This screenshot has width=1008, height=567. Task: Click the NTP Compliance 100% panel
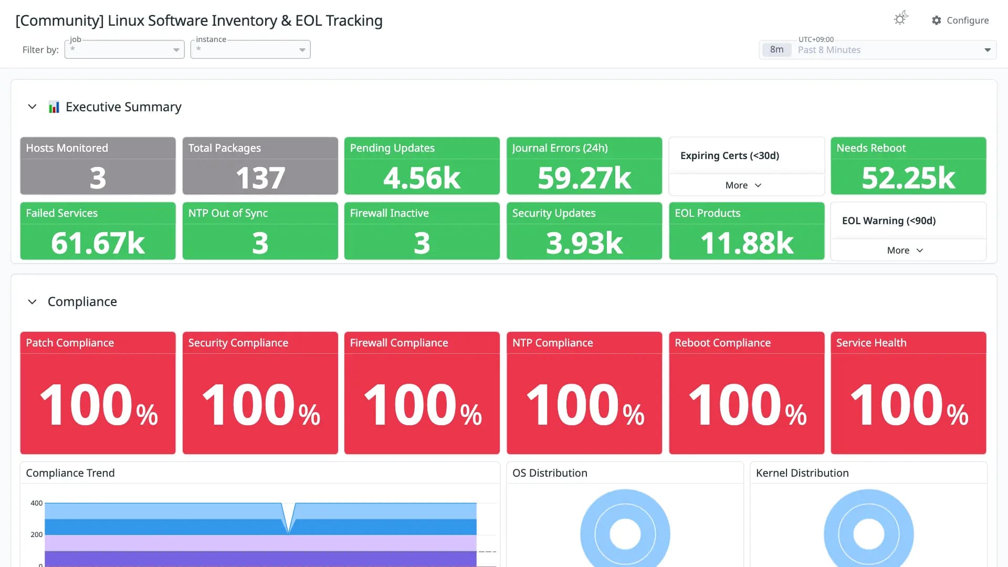[584, 393]
